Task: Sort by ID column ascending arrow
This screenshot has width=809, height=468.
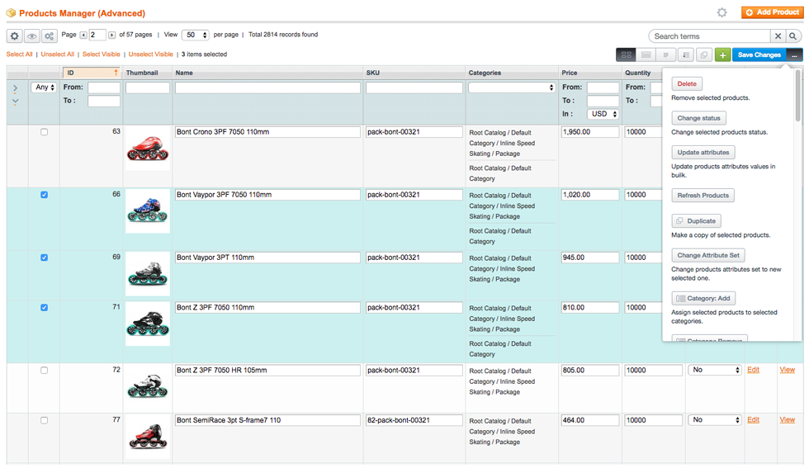Action: [x=116, y=73]
